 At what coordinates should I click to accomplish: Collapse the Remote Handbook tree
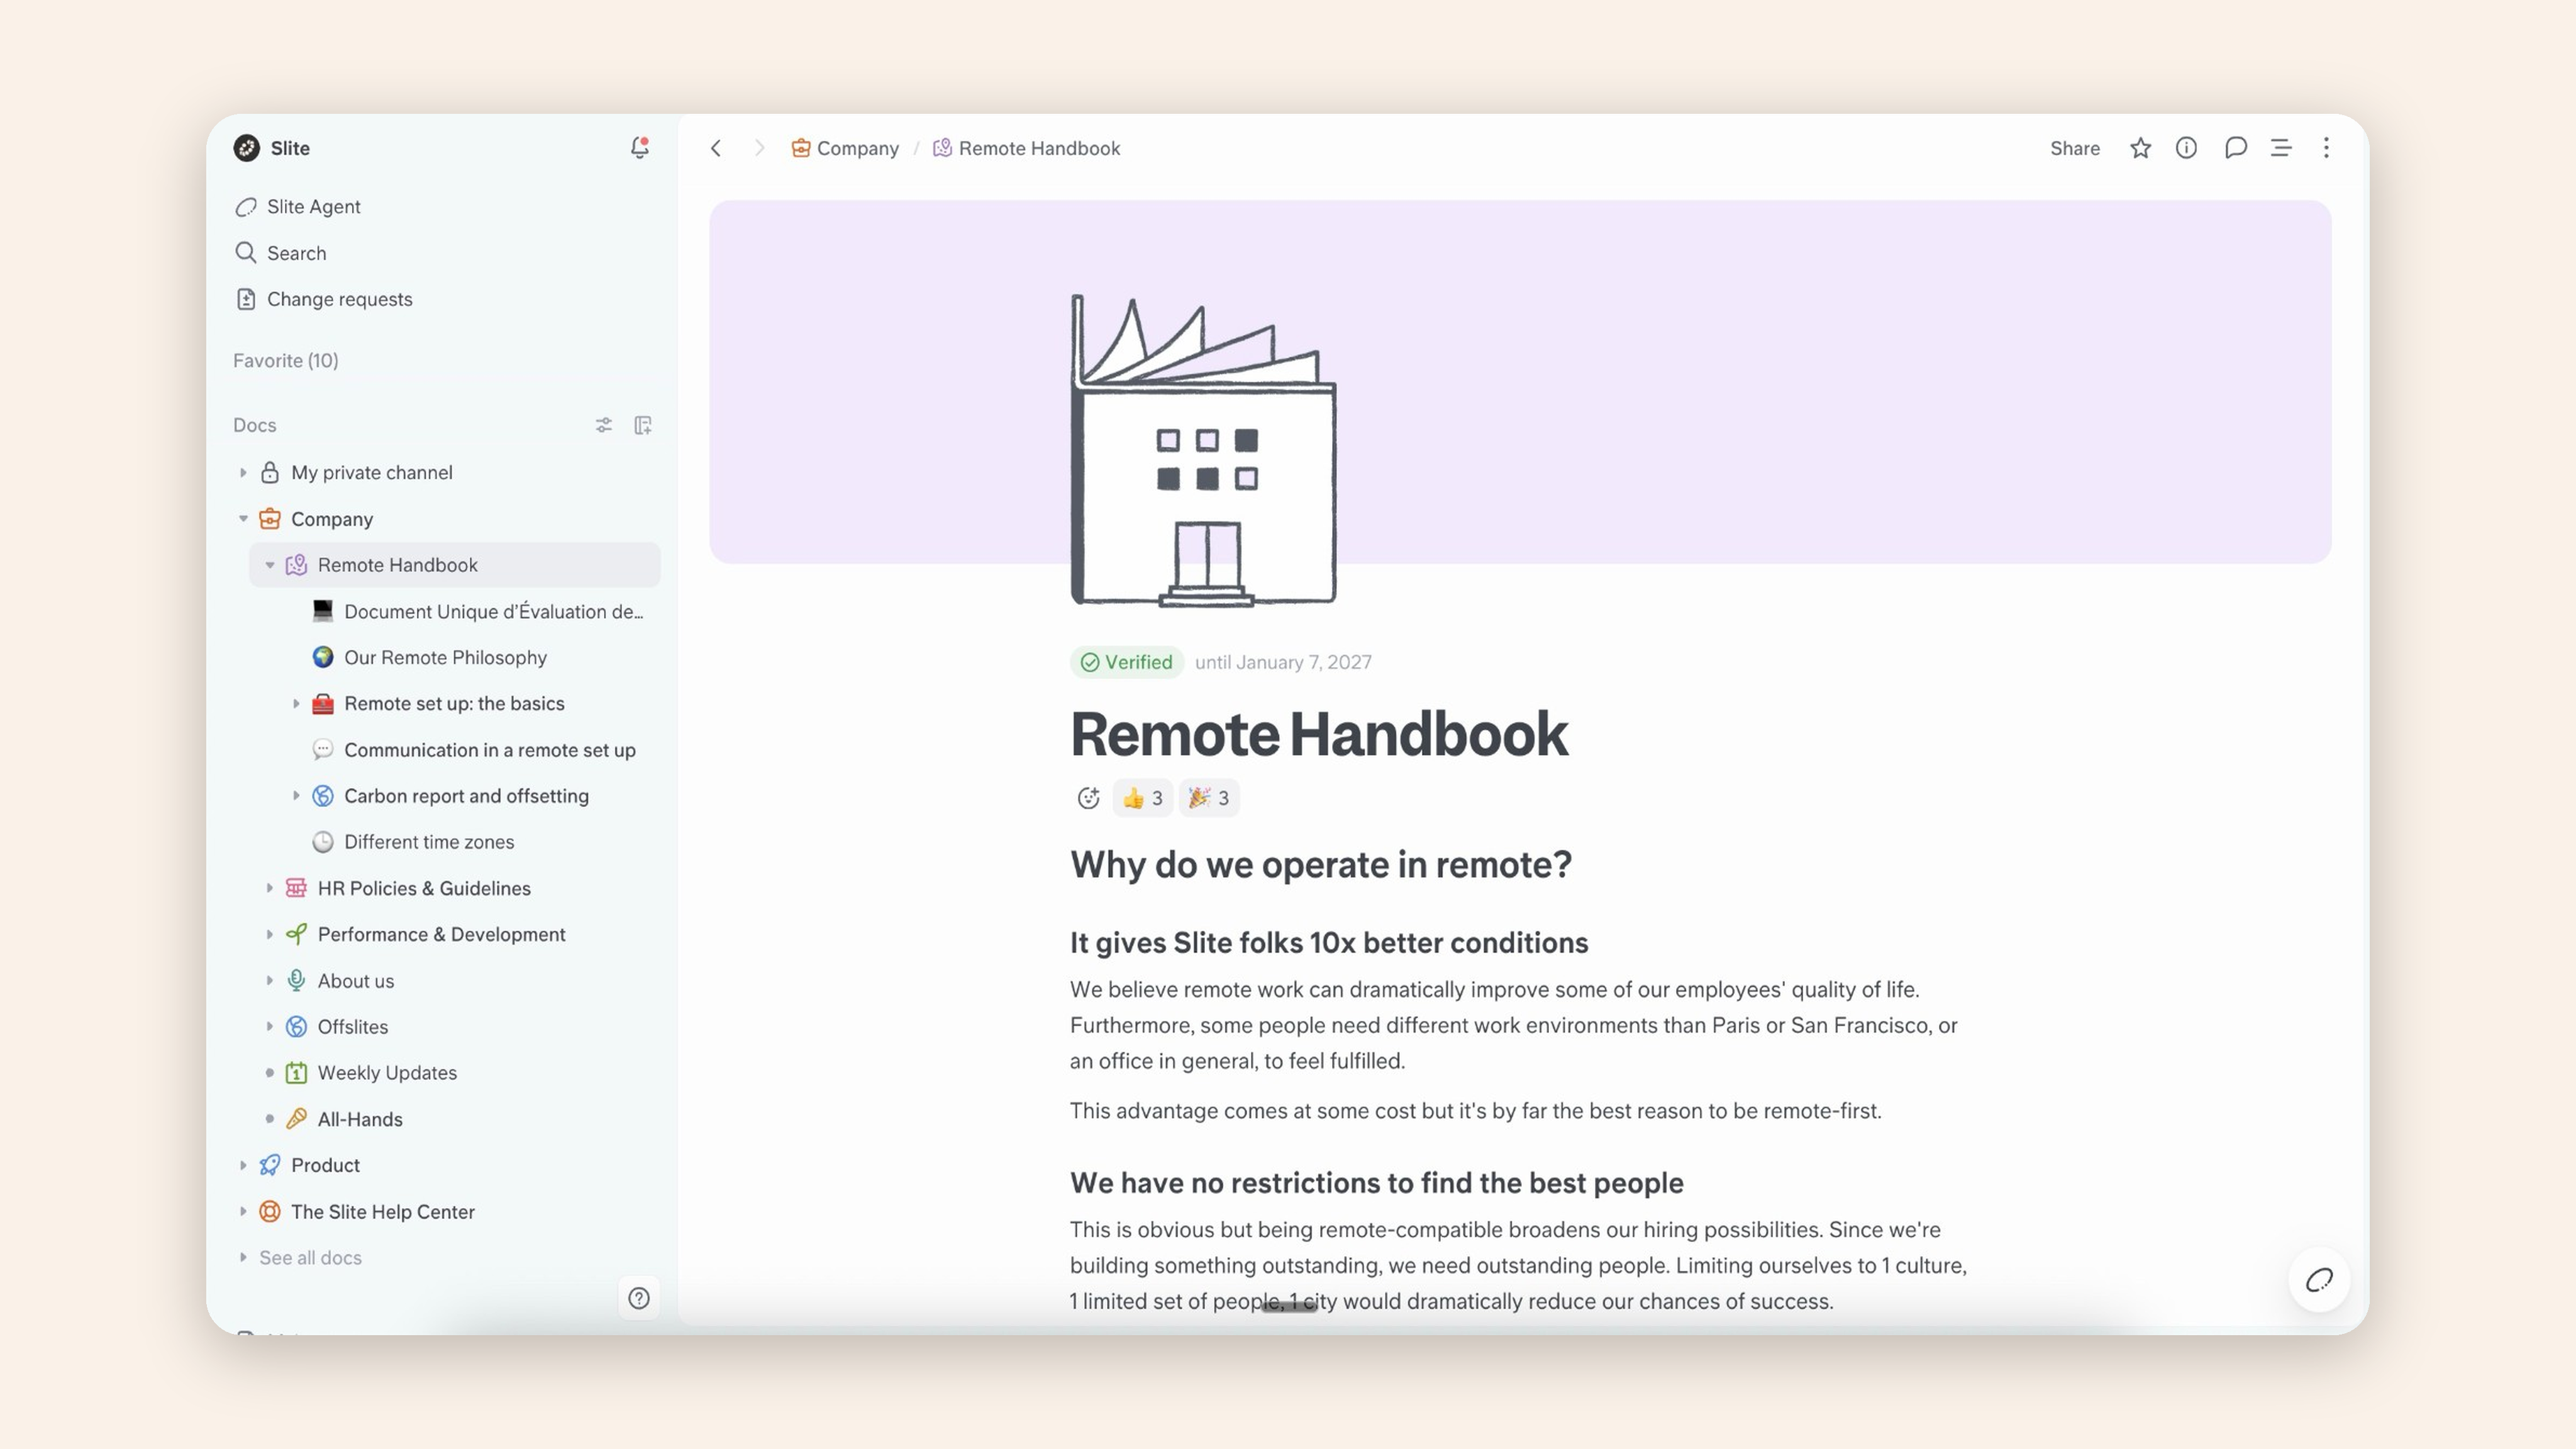tap(270, 565)
